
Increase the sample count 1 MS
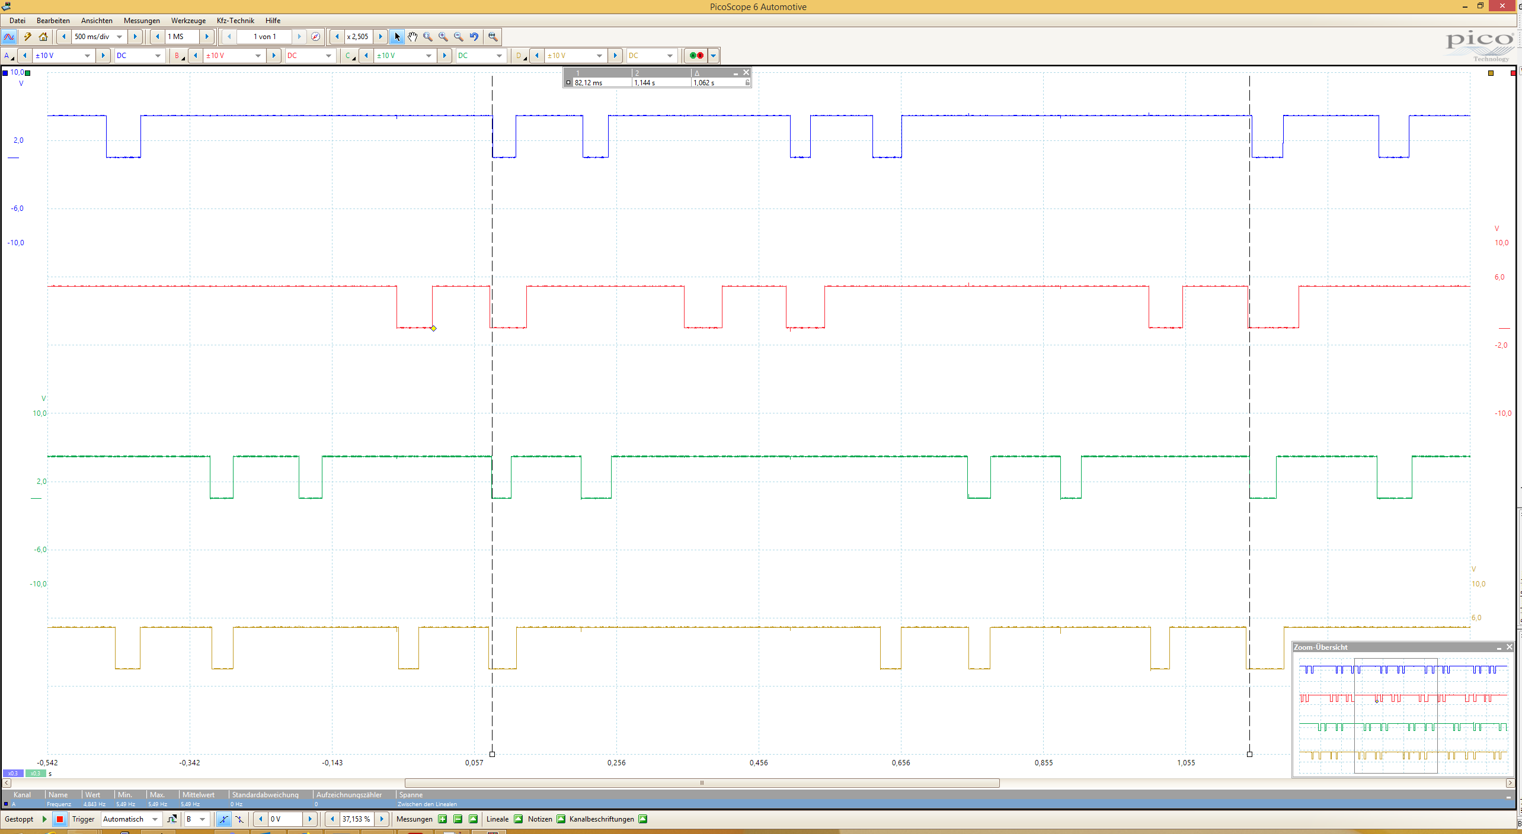point(207,37)
